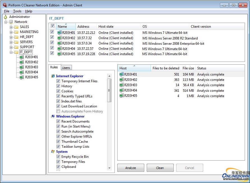Click the Administrator droplet icon in tree
The image size is (250, 183).
5,17
